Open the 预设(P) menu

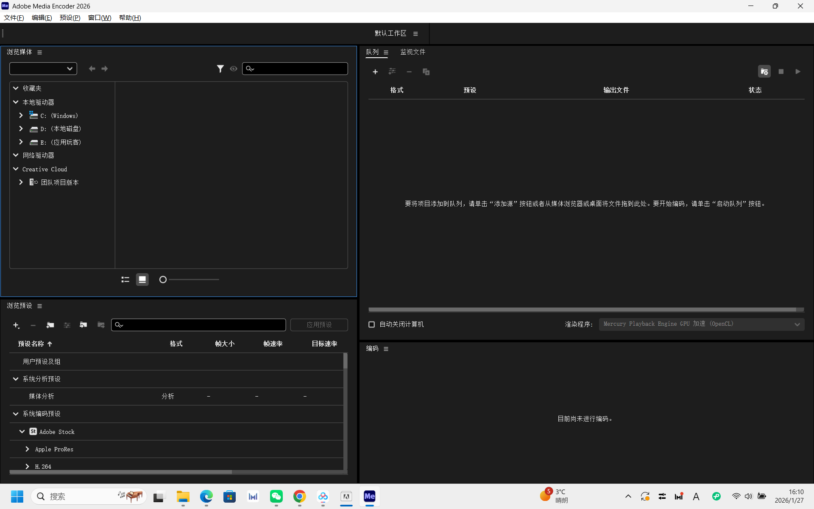pos(70,17)
